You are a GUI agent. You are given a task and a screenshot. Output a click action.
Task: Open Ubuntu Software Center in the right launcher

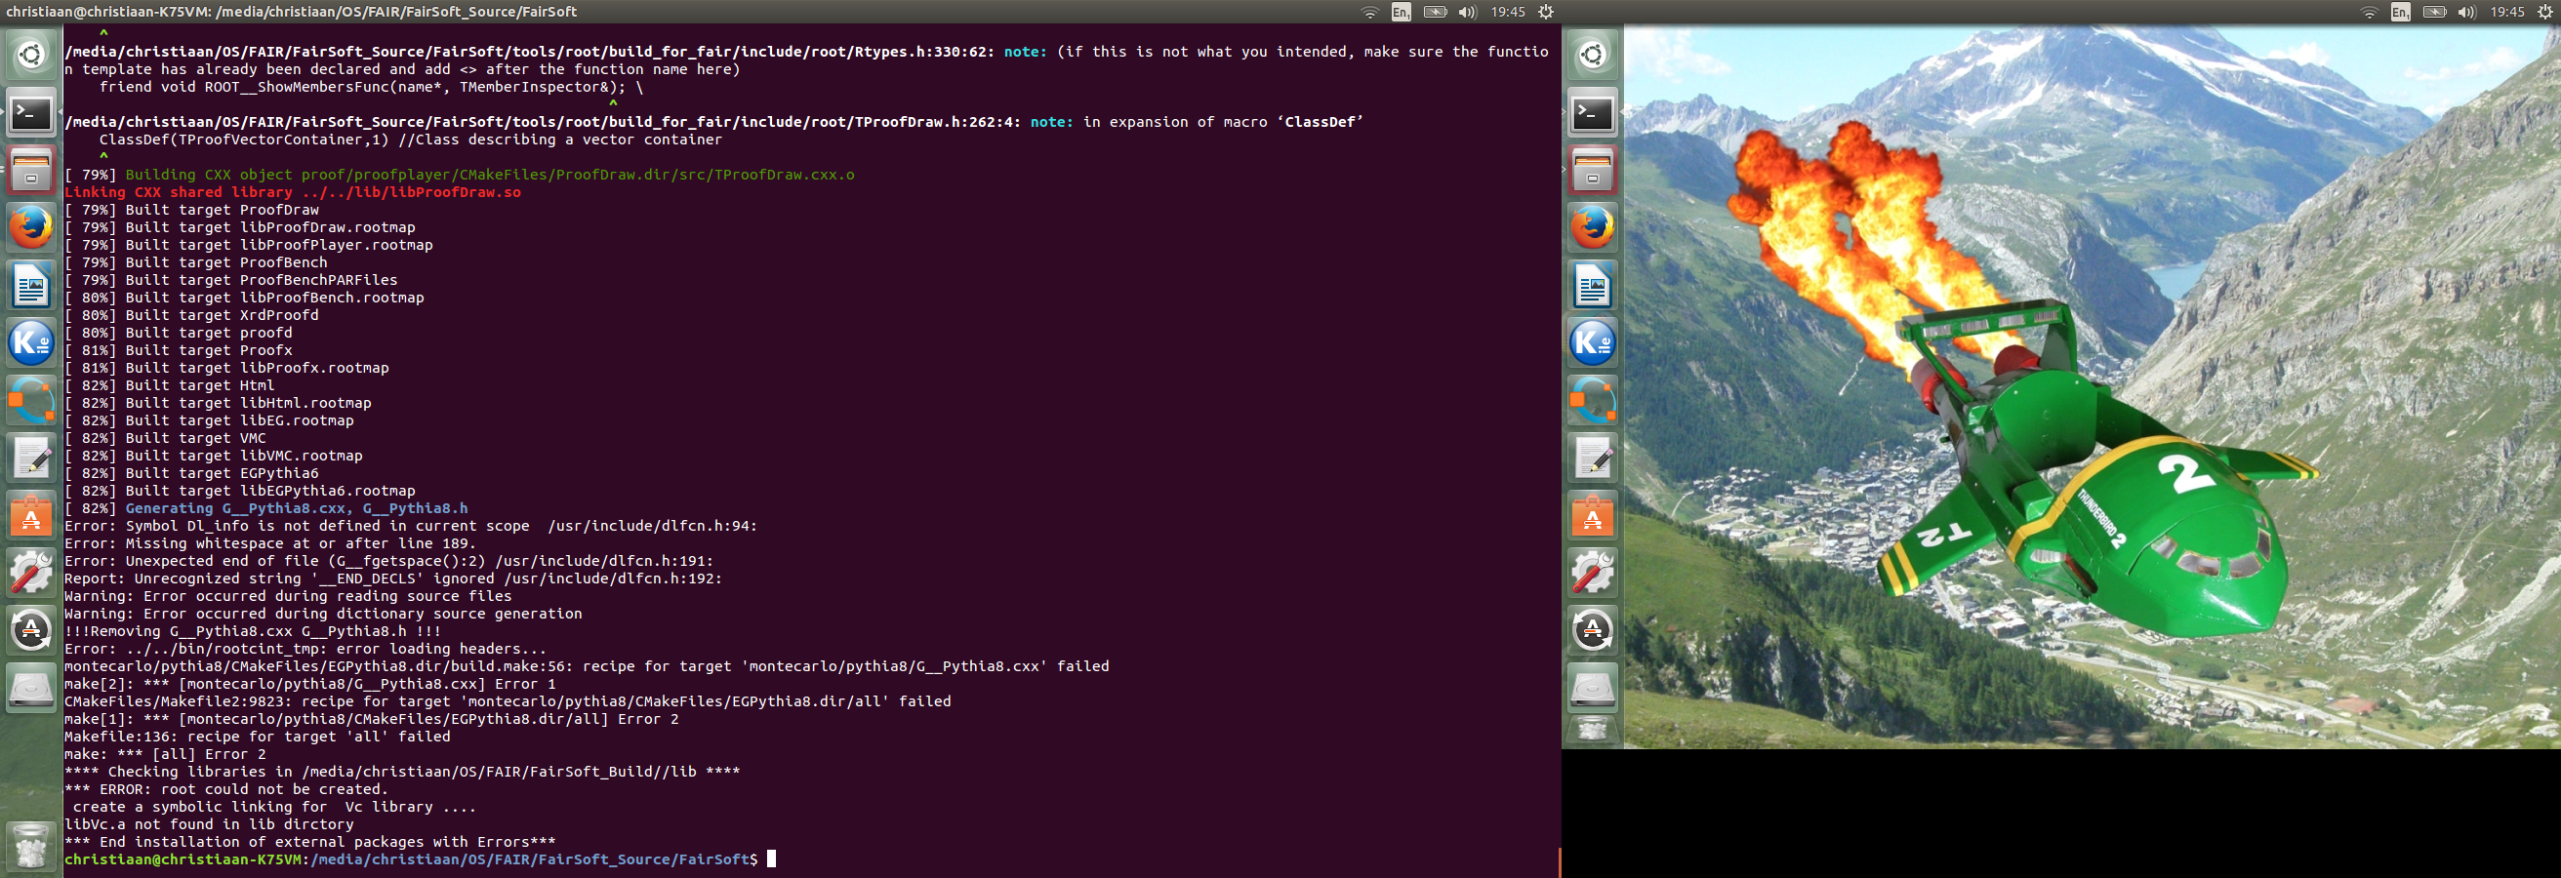[x=1593, y=515]
